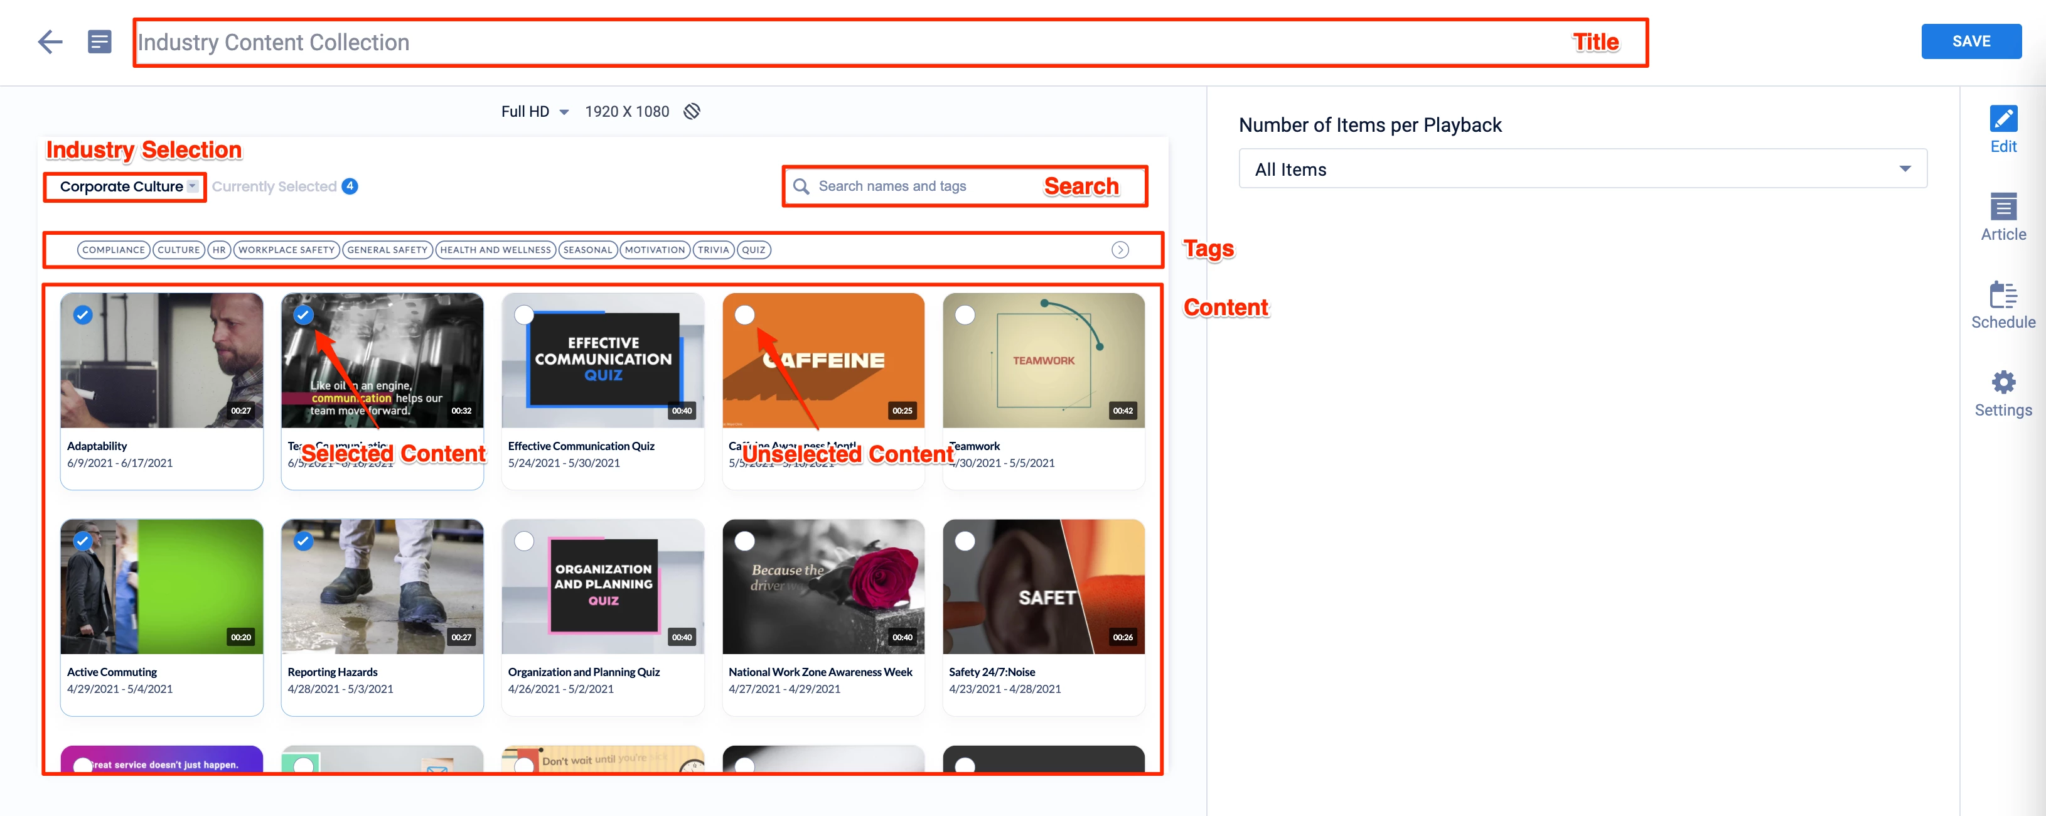Uncheck the Adaptability video checkbox
The image size is (2046, 816).
point(83,314)
